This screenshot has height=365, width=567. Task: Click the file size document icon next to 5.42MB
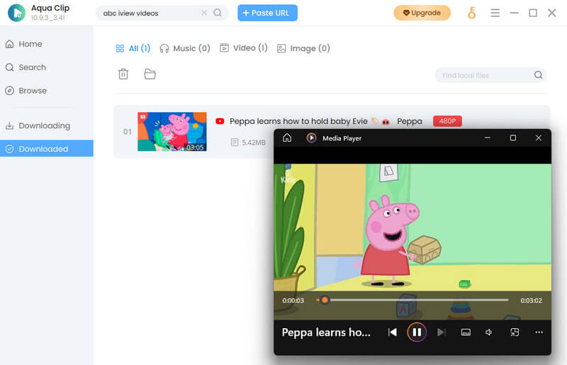[x=235, y=142]
